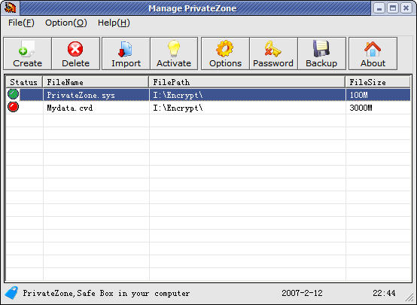Close the Manage PrivateZone window

[x=406, y=8]
